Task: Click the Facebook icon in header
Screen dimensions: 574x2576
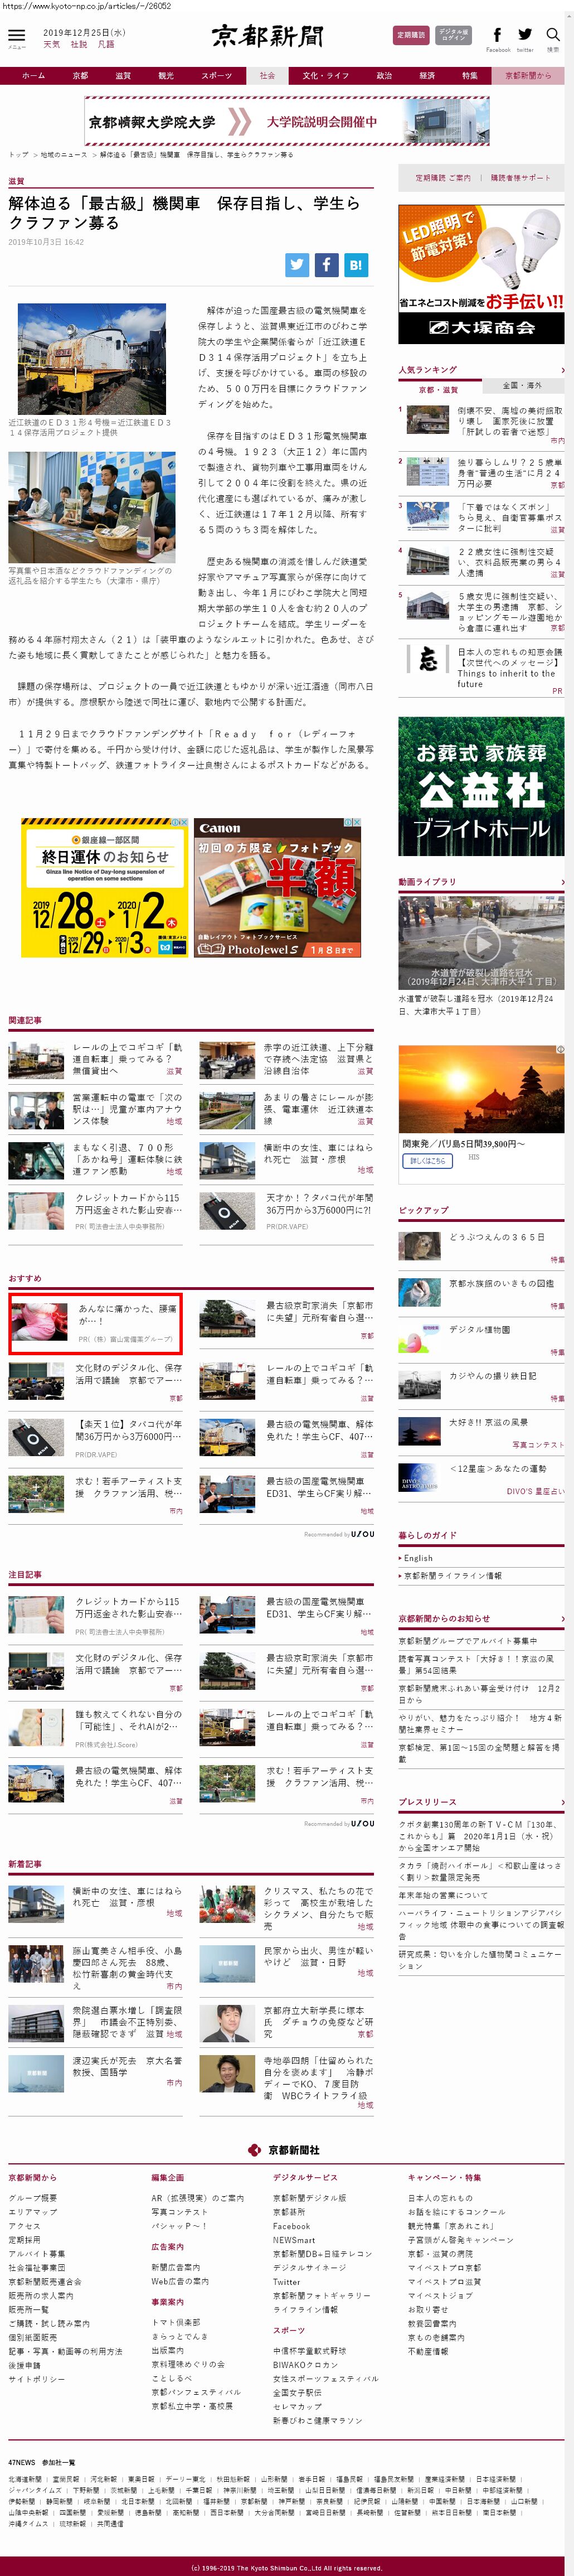Action: [x=497, y=36]
